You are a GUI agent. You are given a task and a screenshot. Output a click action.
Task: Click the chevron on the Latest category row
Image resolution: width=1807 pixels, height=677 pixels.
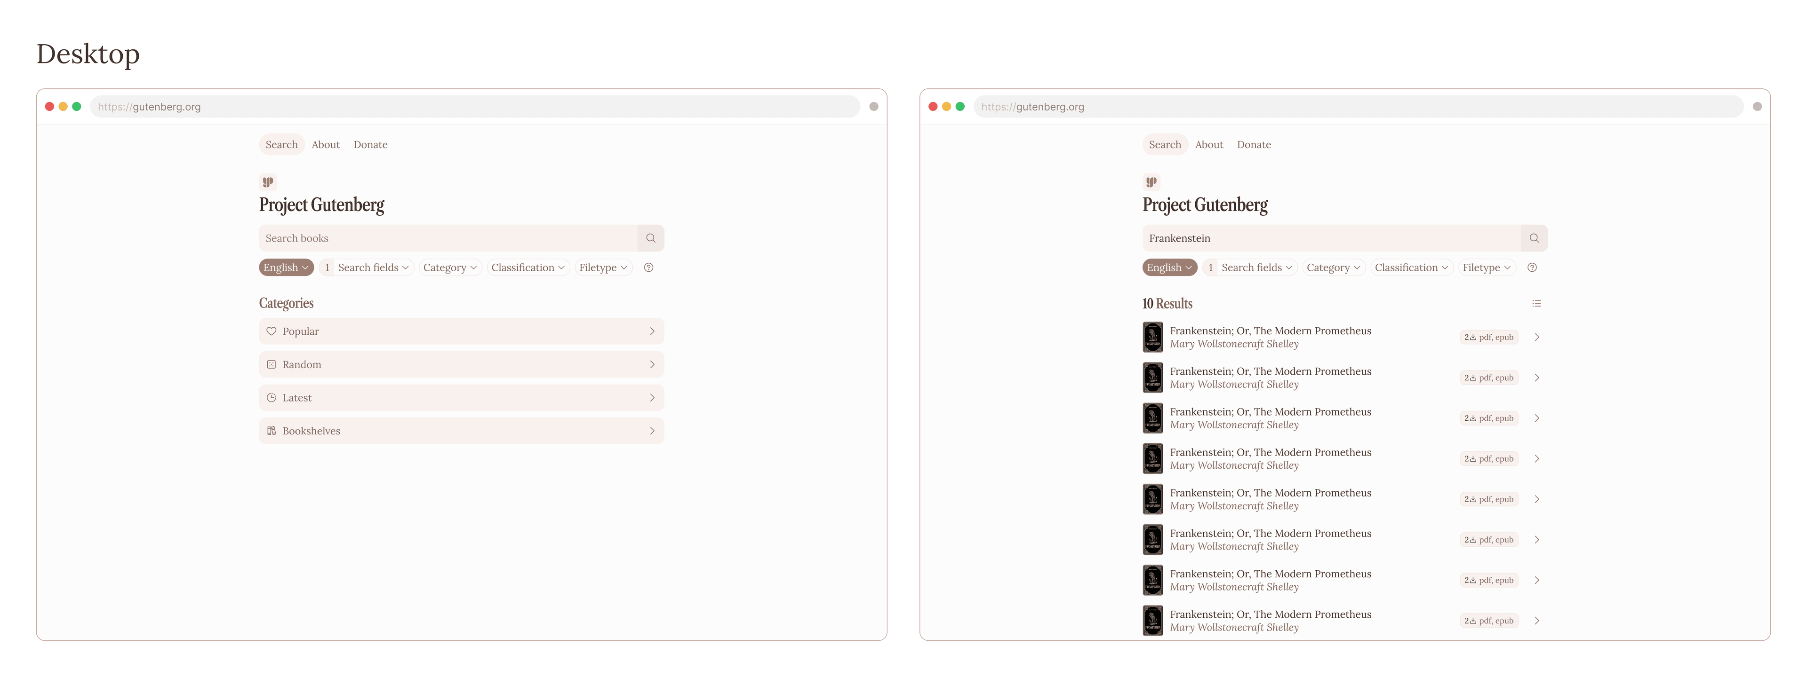click(x=652, y=397)
